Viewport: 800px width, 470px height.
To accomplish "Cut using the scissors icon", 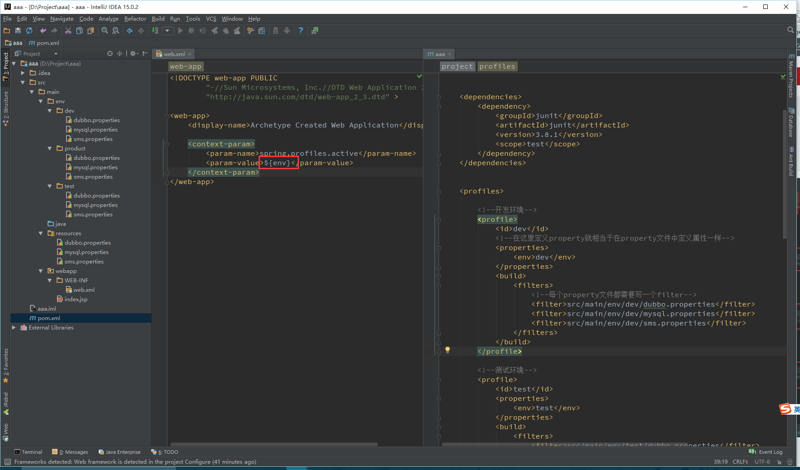I will click(68, 31).
